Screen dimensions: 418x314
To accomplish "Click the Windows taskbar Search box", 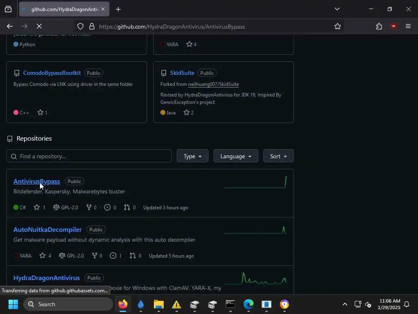I will tap(68, 304).
